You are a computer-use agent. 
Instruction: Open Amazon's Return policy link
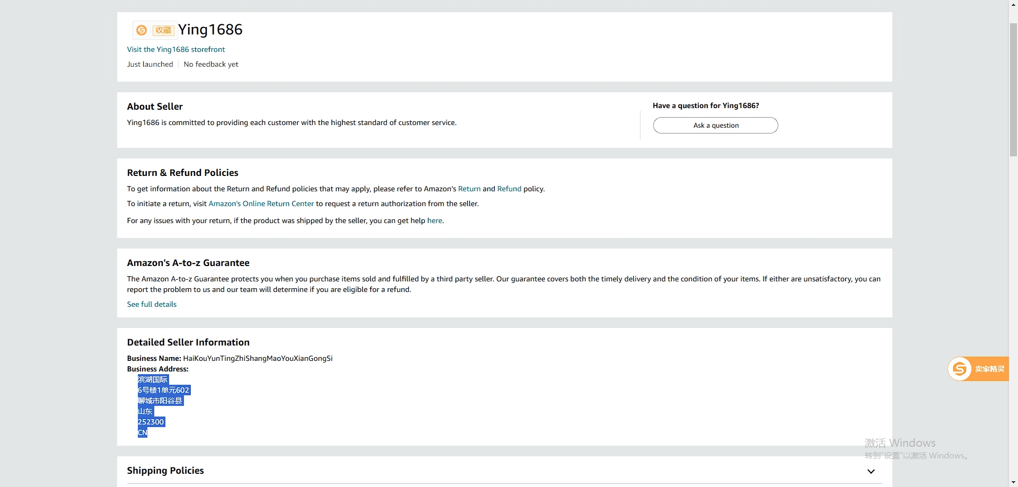469,189
